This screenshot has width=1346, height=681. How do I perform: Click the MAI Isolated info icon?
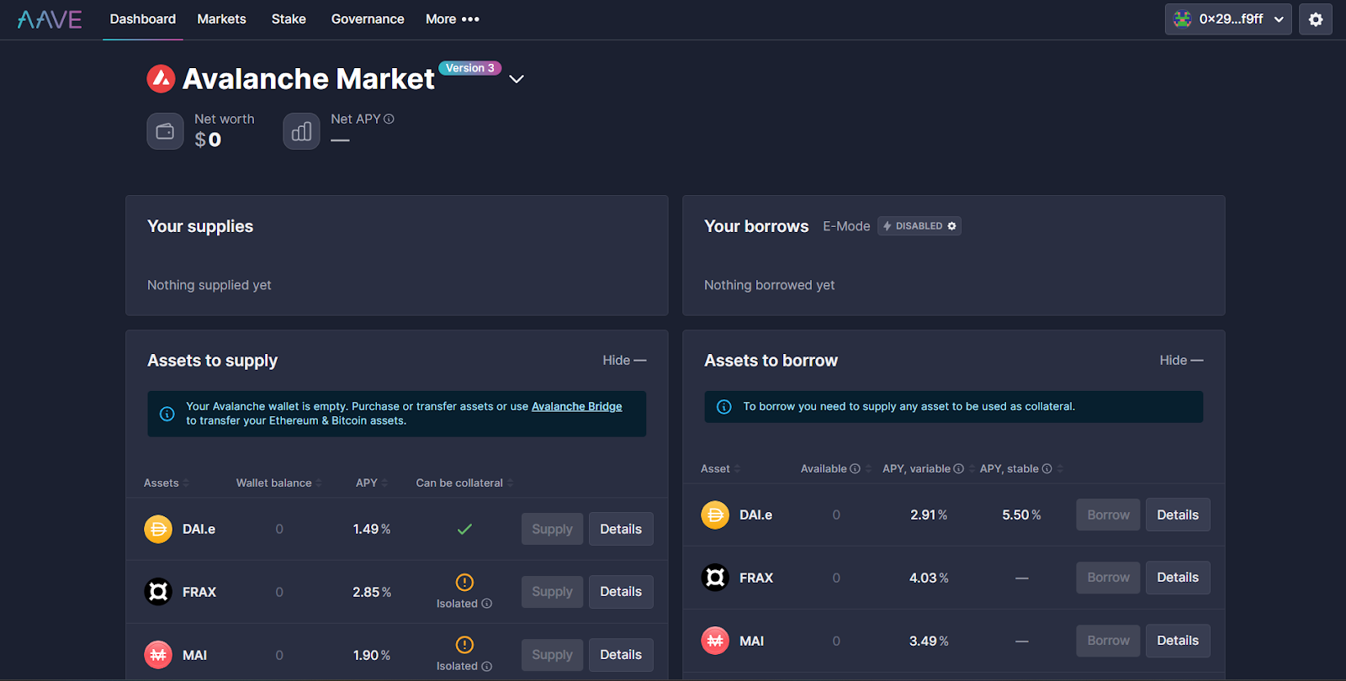point(487,667)
